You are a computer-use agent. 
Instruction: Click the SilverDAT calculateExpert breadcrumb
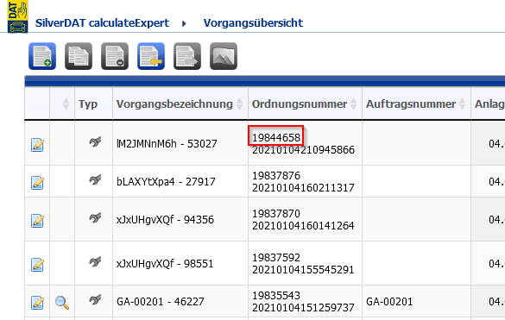(x=102, y=23)
